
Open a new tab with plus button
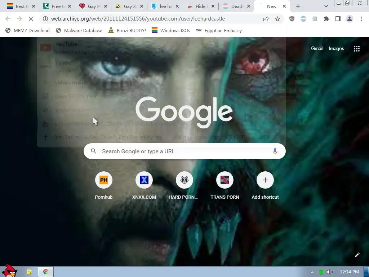tap(298, 6)
